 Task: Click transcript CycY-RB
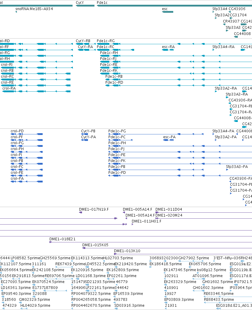pyautogui.click(x=83, y=41)
